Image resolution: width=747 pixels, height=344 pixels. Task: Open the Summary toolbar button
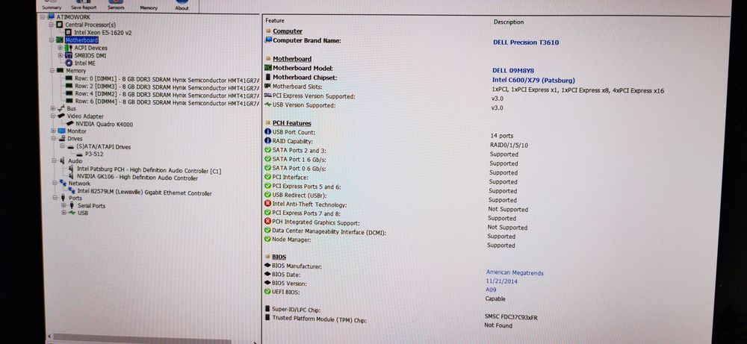point(52,6)
